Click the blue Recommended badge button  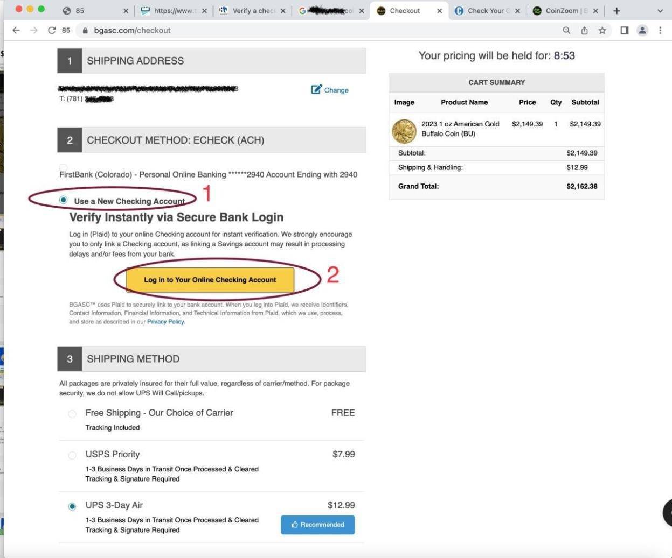point(317,525)
